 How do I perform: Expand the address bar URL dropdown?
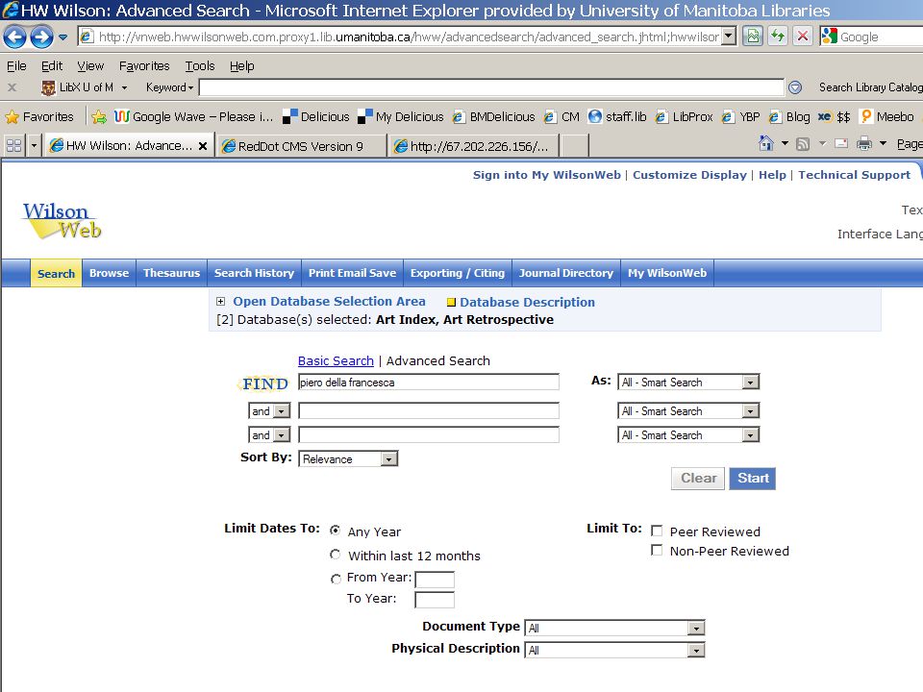[x=729, y=37]
